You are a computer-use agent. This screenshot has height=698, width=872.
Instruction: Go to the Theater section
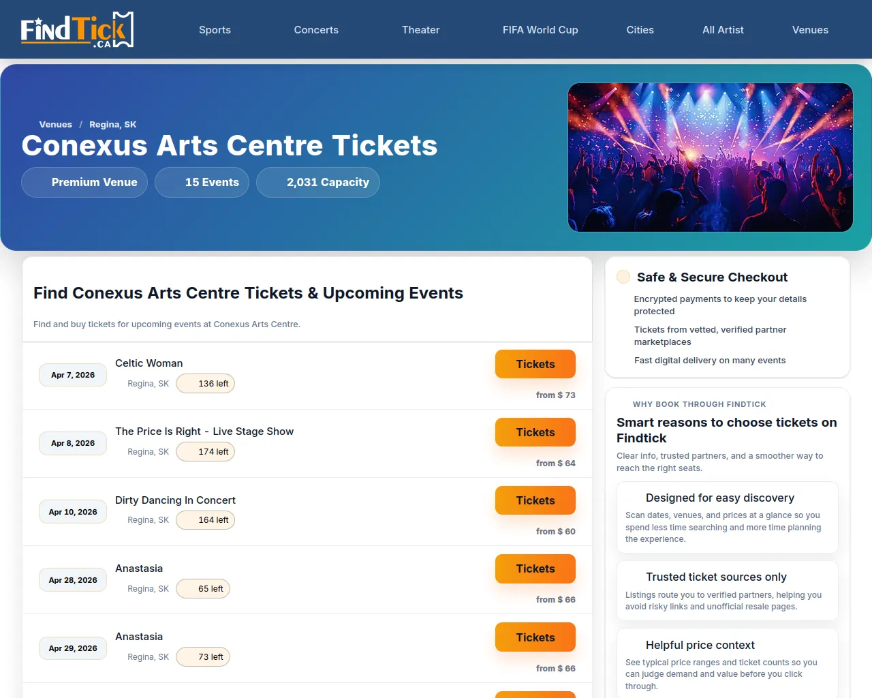(420, 30)
